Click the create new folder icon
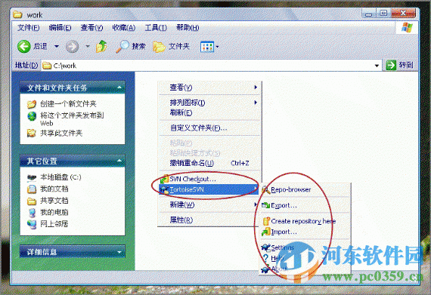Viewport: 431px width, 295px height. 32,104
